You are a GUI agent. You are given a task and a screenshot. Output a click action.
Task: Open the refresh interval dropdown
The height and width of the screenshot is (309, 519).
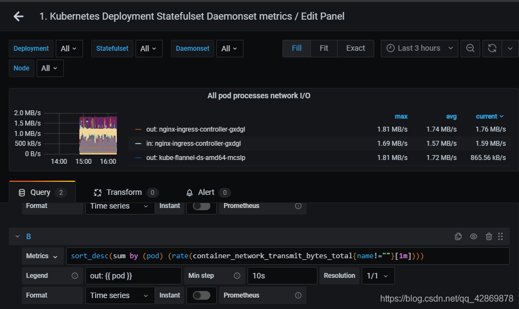click(x=510, y=48)
